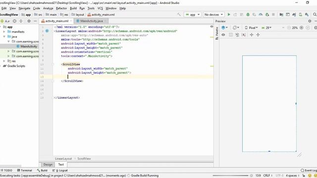The width and height of the screenshot is (317, 178).
Task: Open the AVD Manager phone icon
Action: coord(301,14)
